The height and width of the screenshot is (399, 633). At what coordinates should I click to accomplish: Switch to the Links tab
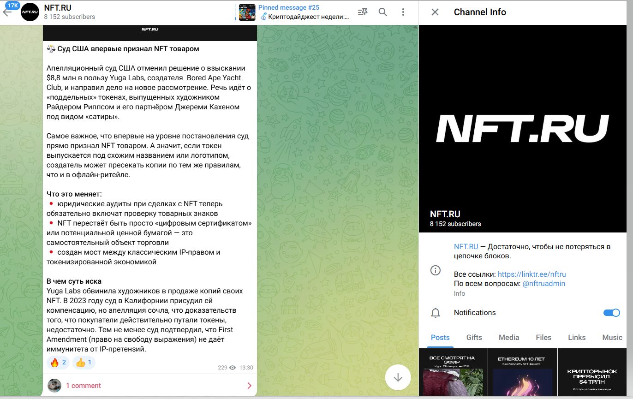(x=577, y=338)
